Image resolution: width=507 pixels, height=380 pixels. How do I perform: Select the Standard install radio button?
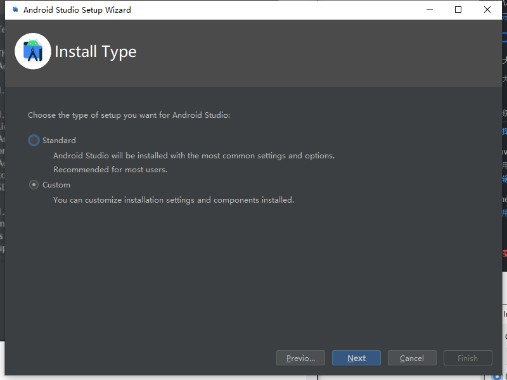point(34,141)
